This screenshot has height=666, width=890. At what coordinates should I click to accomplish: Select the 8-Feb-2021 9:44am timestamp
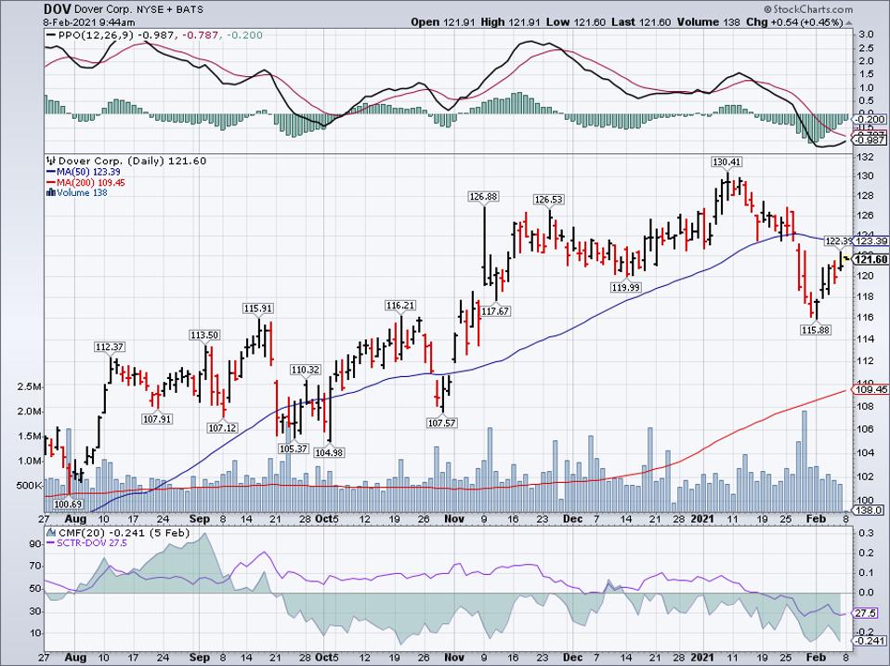[x=89, y=22]
